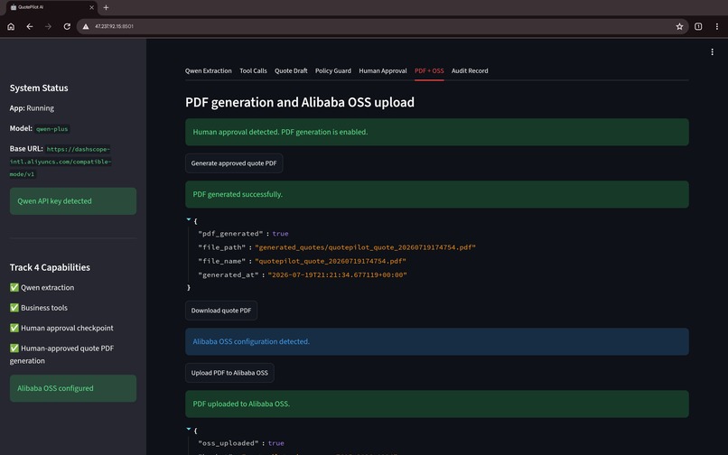This screenshot has height=455, width=728.
Task: Collapse the pdf_generated JSON block
Action: click(x=189, y=219)
